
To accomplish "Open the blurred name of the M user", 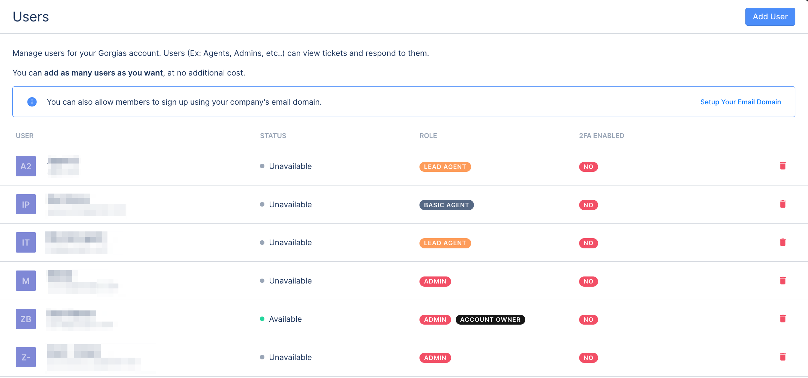I will click(x=83, y=281).
